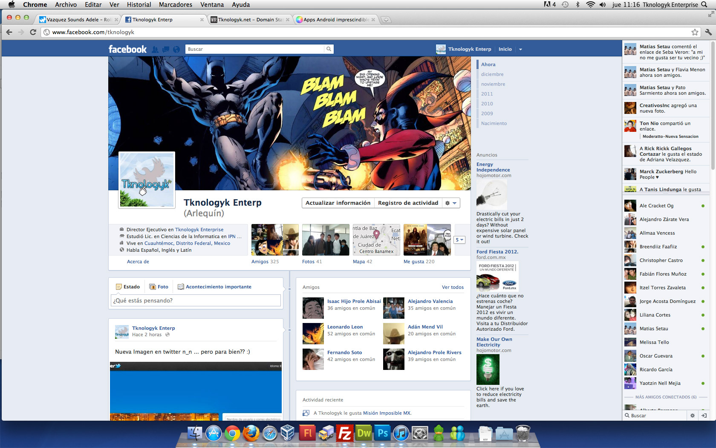The height and width of the screenshot is (448, 716).
Task: Open Flash from the Dock
Action: (307, 433)
